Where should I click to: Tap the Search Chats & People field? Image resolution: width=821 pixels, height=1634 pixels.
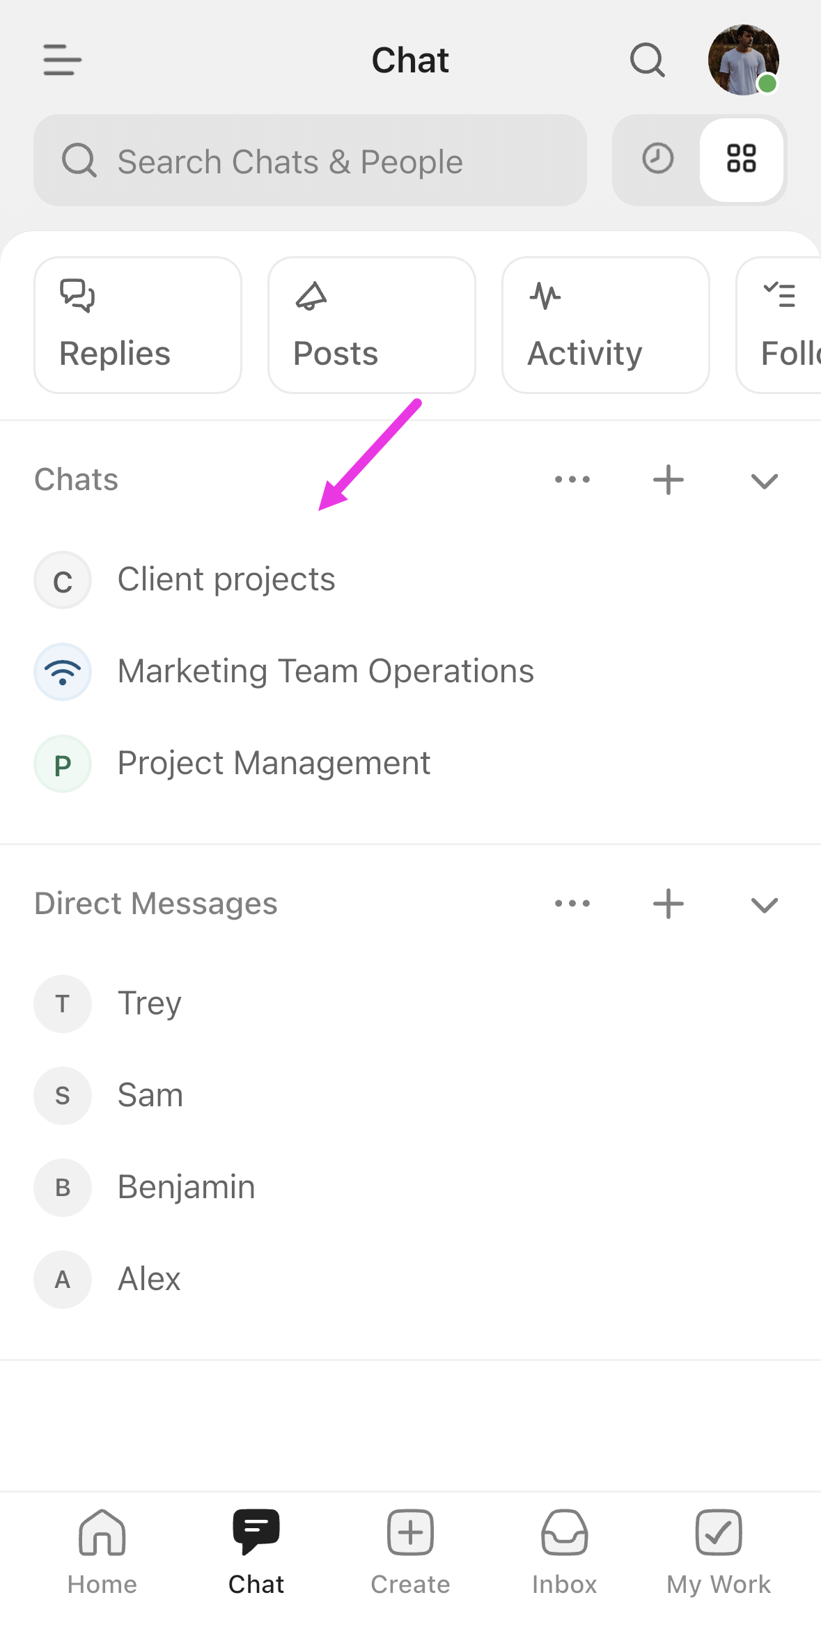310,161
